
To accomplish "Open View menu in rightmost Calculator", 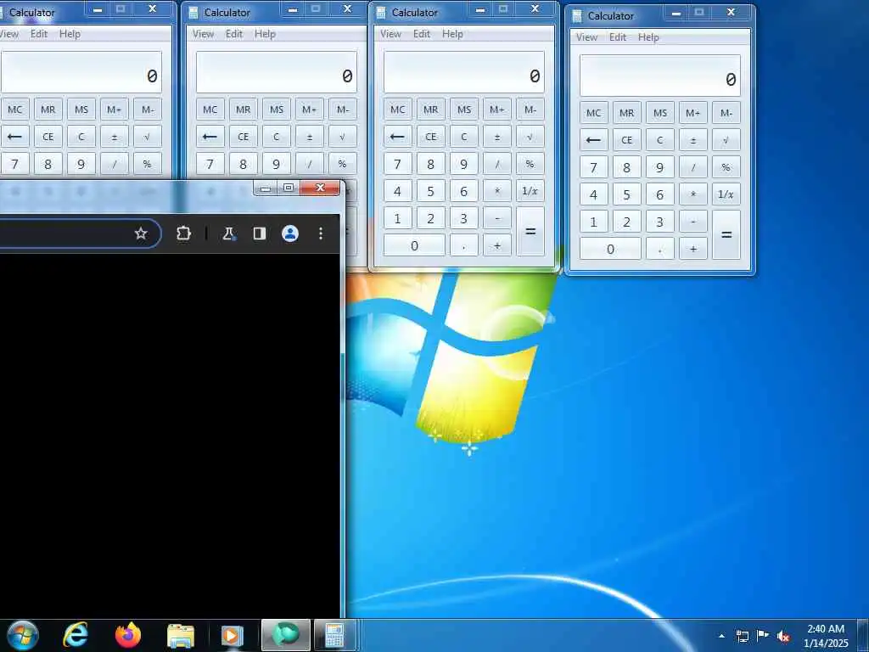I will [x=586, y=37].
